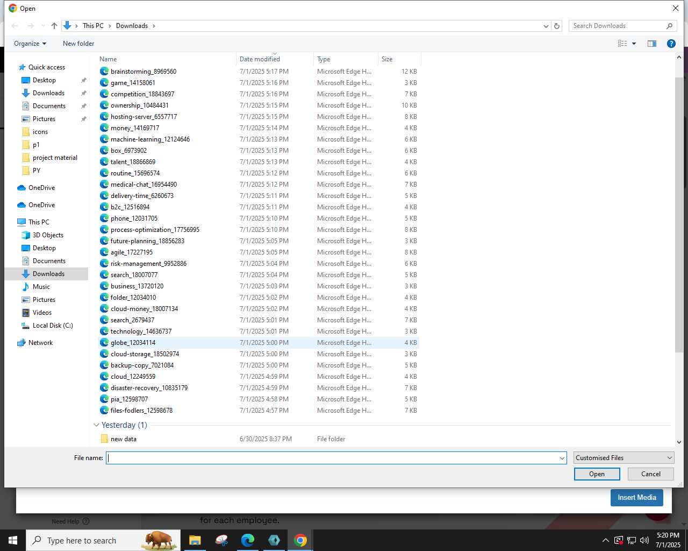Click the taskbar search box
Viewport: 688px width, 551px height.
tap(102, 540)
